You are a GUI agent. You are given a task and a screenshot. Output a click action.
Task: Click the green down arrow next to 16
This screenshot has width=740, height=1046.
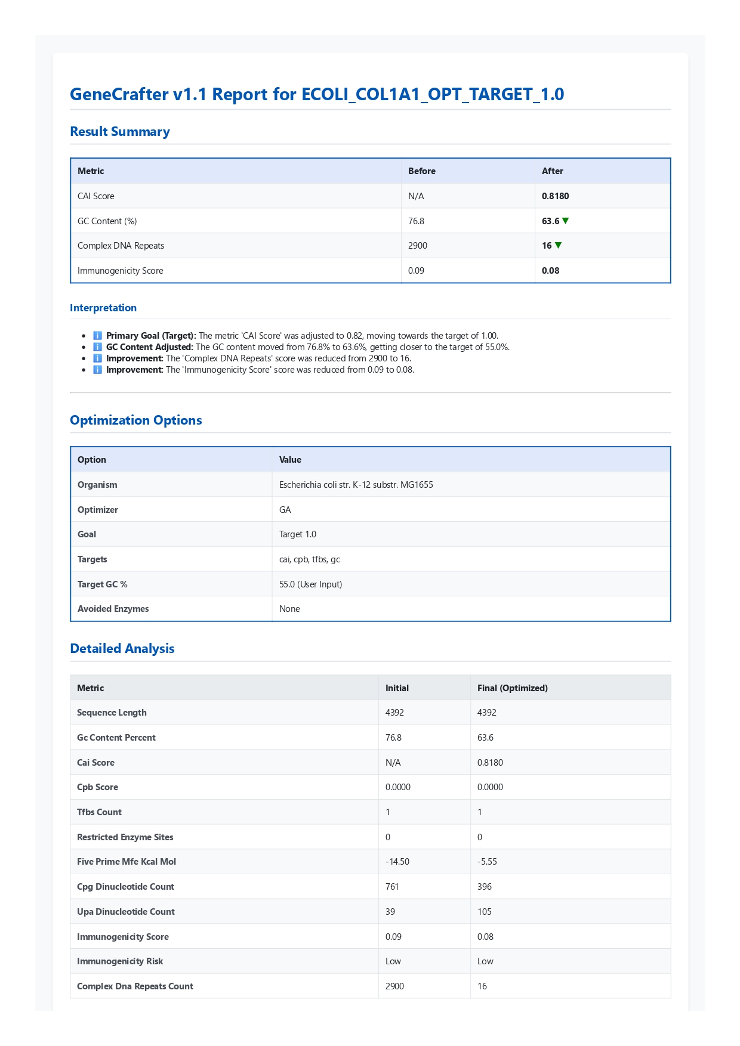pyautogui.click(x=559, y=246)
